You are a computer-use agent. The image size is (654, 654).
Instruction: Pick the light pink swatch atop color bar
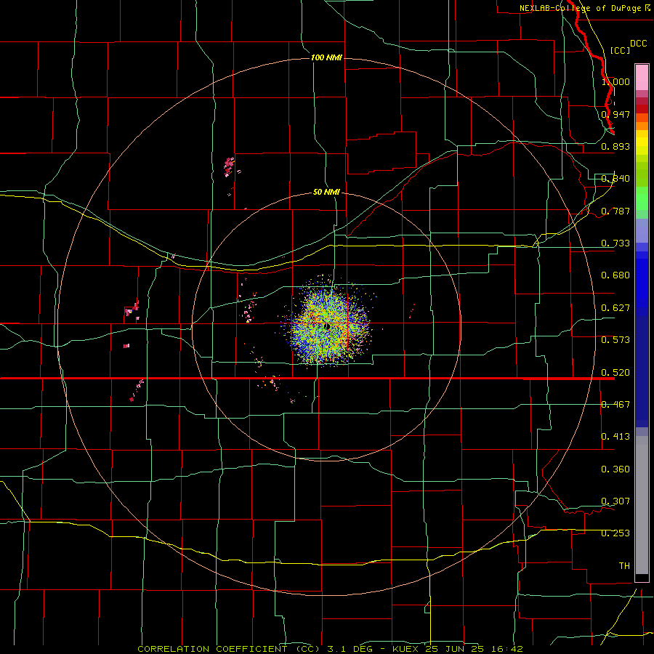642,78
